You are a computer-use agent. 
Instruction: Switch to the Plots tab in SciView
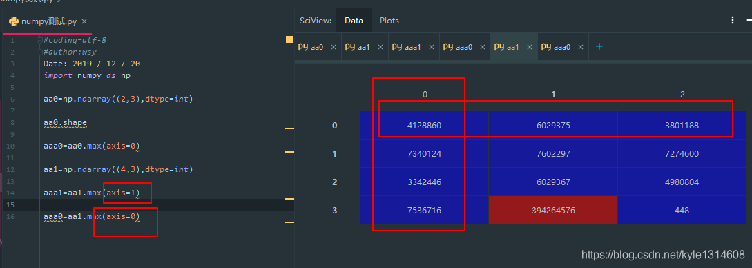(x=389, y=21)
